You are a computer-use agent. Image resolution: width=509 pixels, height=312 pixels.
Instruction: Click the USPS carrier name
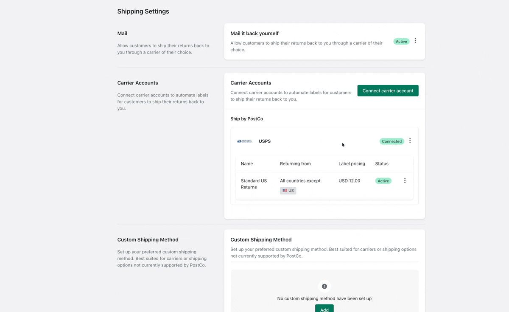(x=265, y=141)
